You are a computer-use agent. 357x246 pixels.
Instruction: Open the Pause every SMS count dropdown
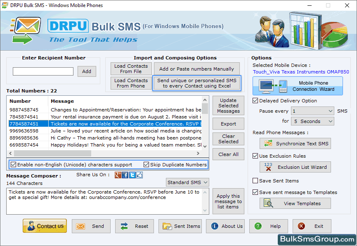tap(312, 111)
